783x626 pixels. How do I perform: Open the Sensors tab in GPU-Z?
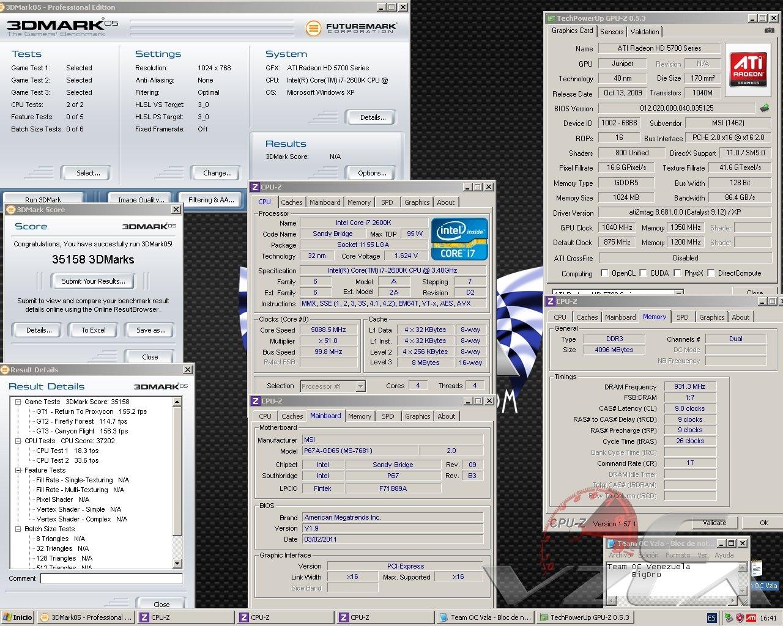(x=612, y=32)
